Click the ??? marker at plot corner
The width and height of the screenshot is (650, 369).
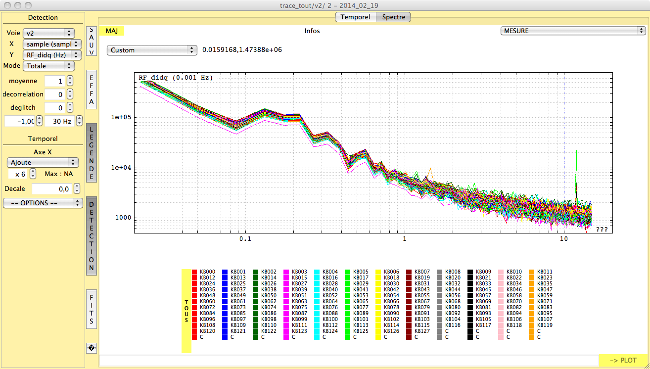pos(602,230)
